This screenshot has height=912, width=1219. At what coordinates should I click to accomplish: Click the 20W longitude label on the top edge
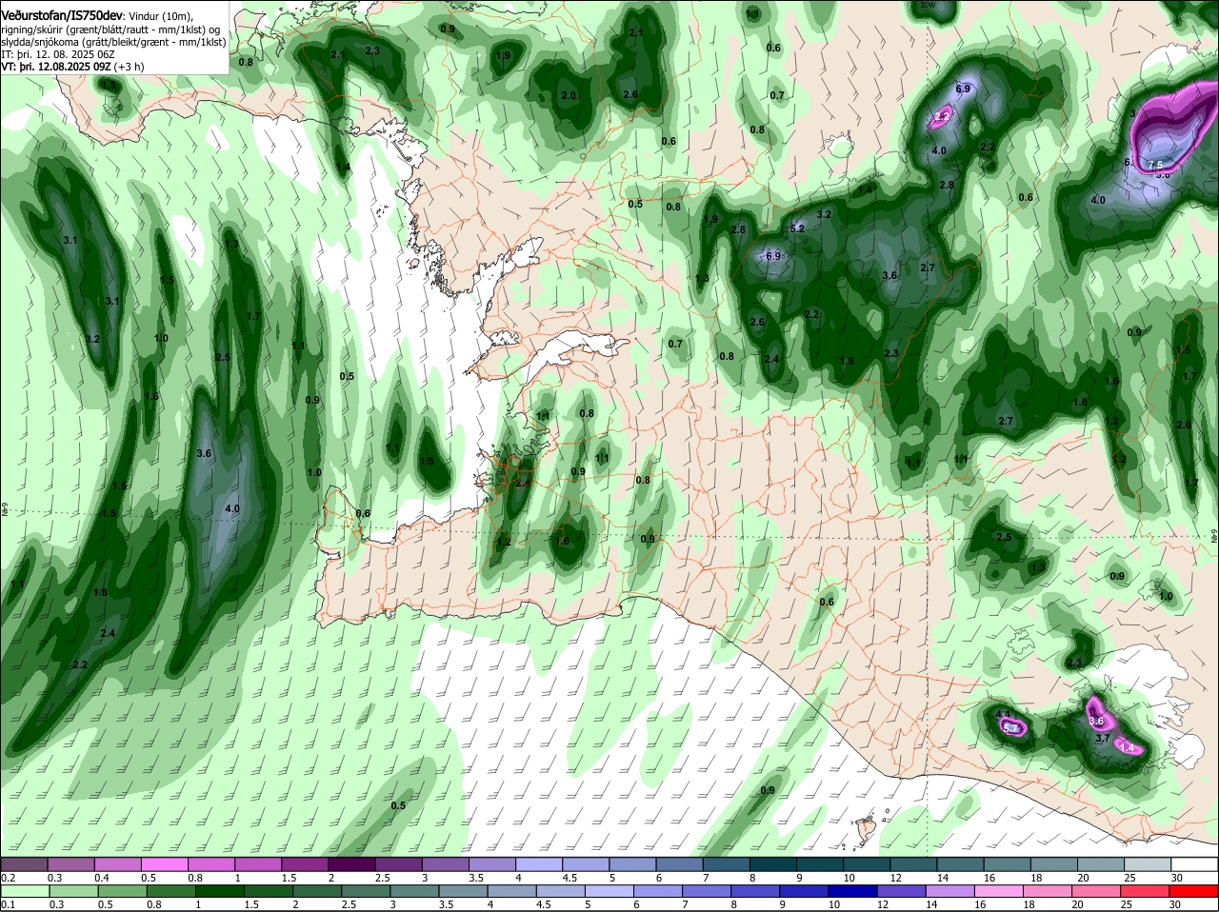[928, 5]
